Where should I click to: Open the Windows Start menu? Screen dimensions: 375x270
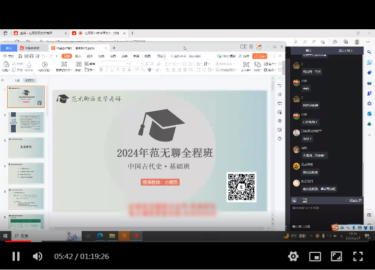point(5,236)
